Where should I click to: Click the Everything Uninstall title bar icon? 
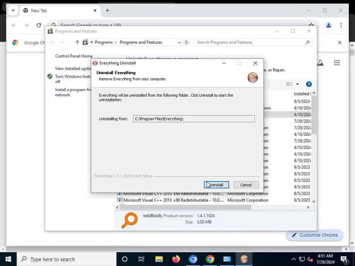[x=95, y=63]
